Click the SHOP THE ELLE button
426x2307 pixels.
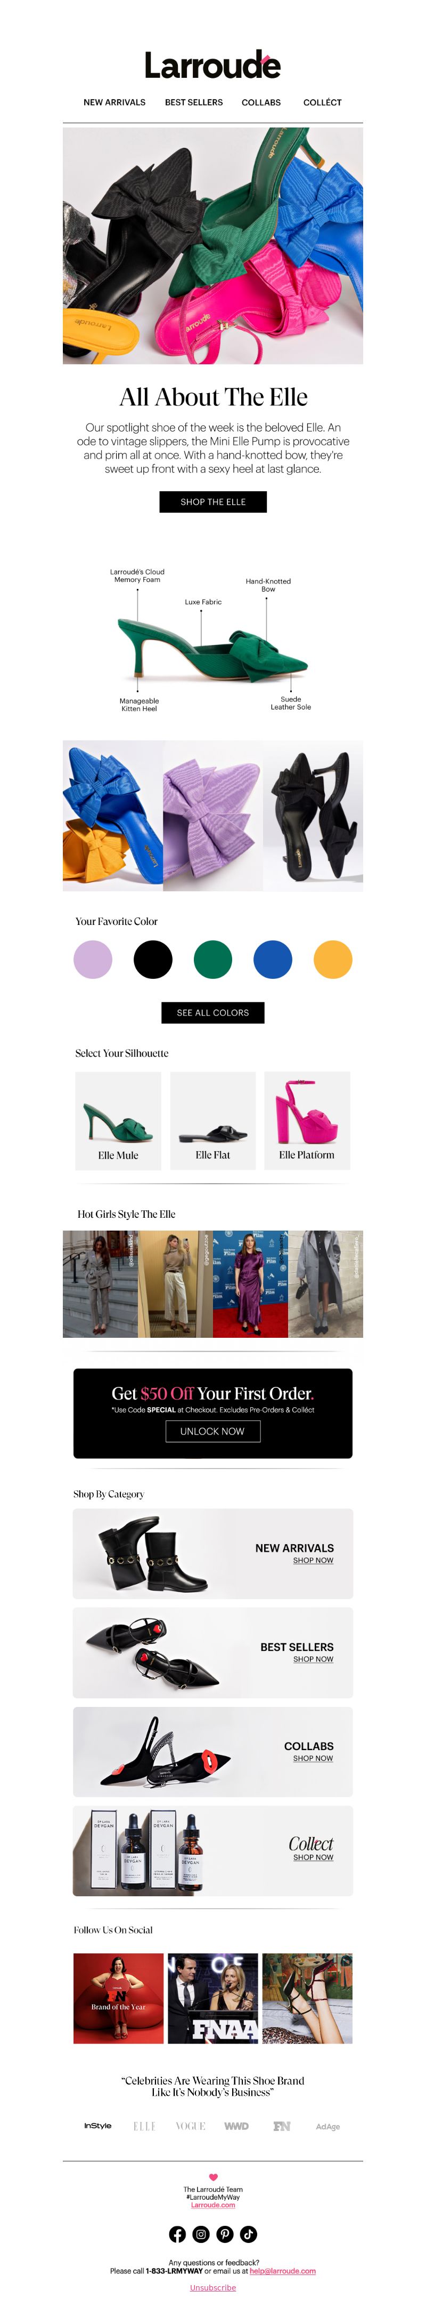pyautogui.click(x=213, y=501)
